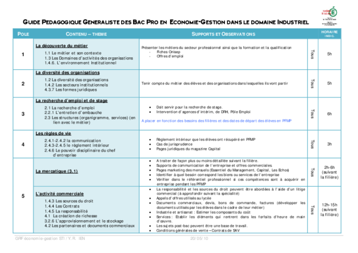Click '3.2.6 L'approvisionnement et le stockage'

(x=84, y=221)
